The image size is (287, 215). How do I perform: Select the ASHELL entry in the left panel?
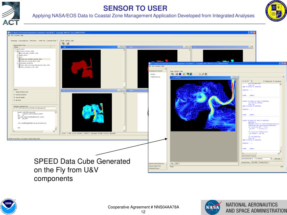[153, 74]
